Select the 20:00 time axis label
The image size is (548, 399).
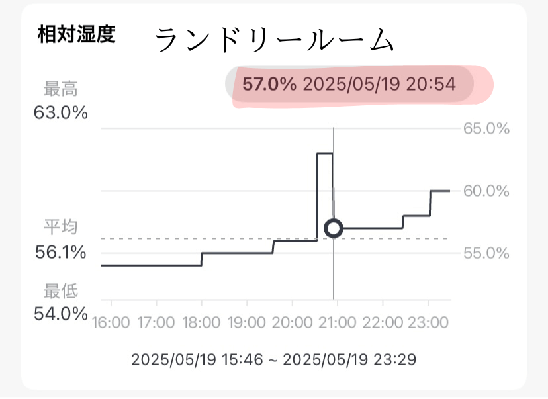pyautogui.click(x=292, y=322)
